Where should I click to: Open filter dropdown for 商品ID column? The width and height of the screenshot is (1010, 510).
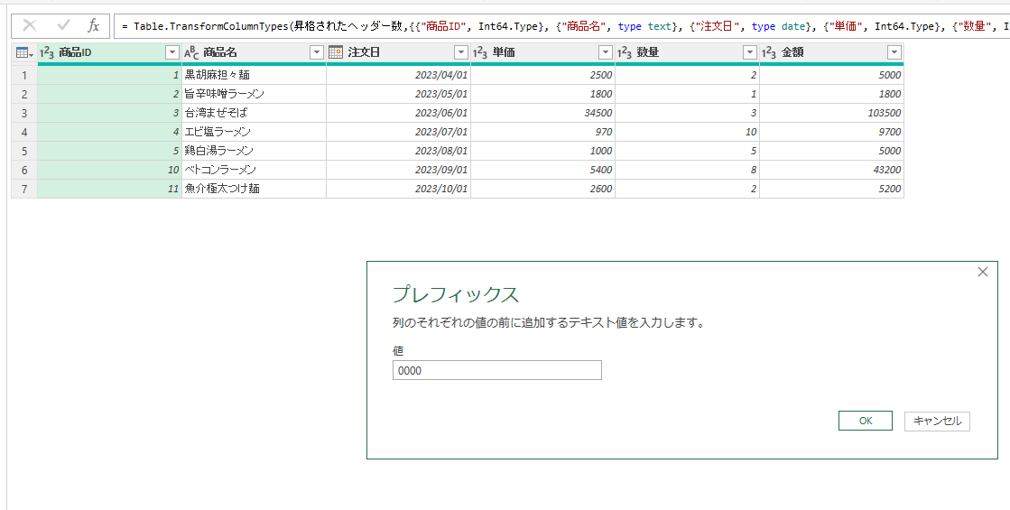(172, 52)
